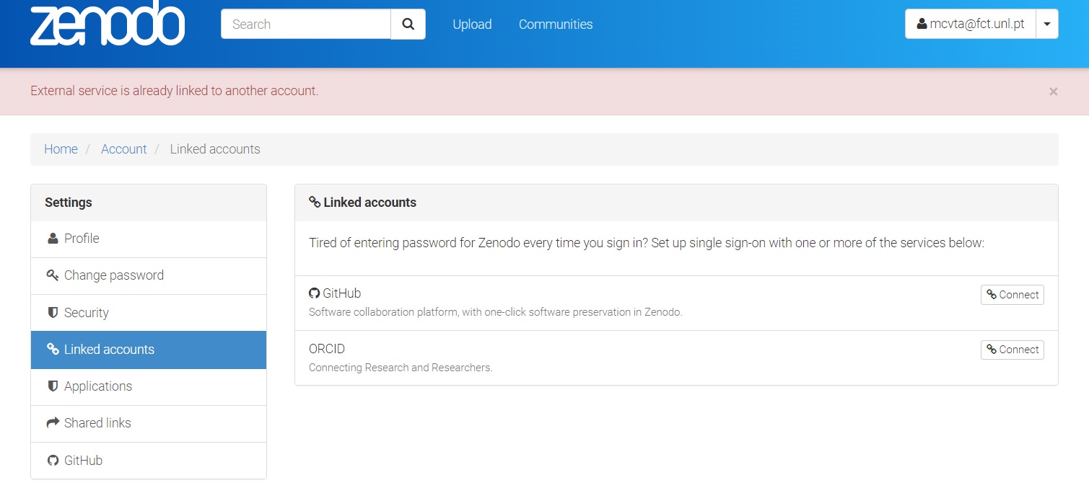
Task: Click the Zenodo logo
Action: click(107, 24)
